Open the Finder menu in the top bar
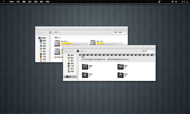Image resolution: width=190 pixels, height=114 pixels. pos(12,2)
